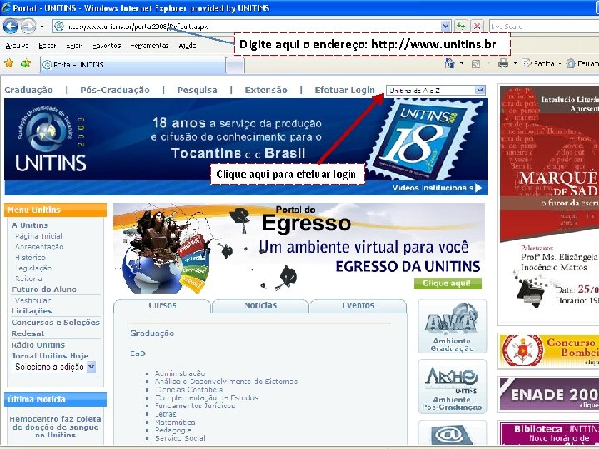This screenshot has width=599, height=449.
Task: Select the Portal - UNITINS browser tab
Action: 132,65
